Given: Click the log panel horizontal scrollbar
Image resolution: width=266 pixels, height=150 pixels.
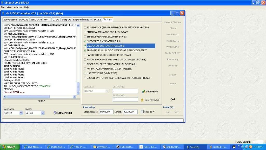Looking at the screenshot, I should (39, 97).
